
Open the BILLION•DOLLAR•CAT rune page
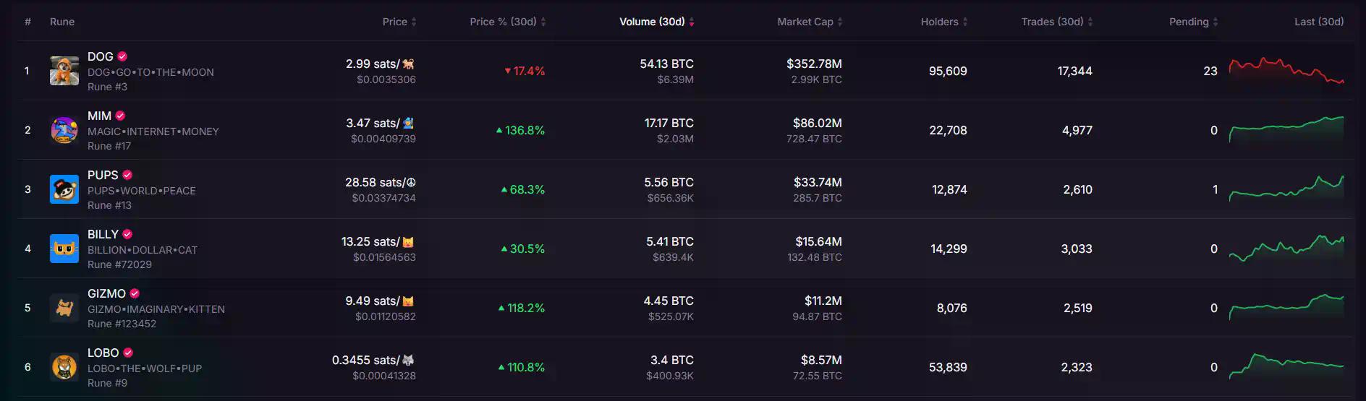pos(142,250)
